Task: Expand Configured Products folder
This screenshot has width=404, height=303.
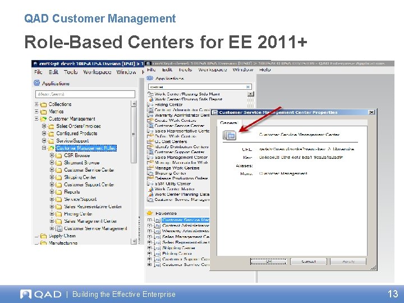Action: 44,134
